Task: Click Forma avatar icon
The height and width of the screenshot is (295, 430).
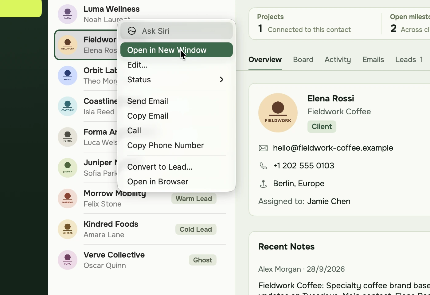Action: coord(68,137)
